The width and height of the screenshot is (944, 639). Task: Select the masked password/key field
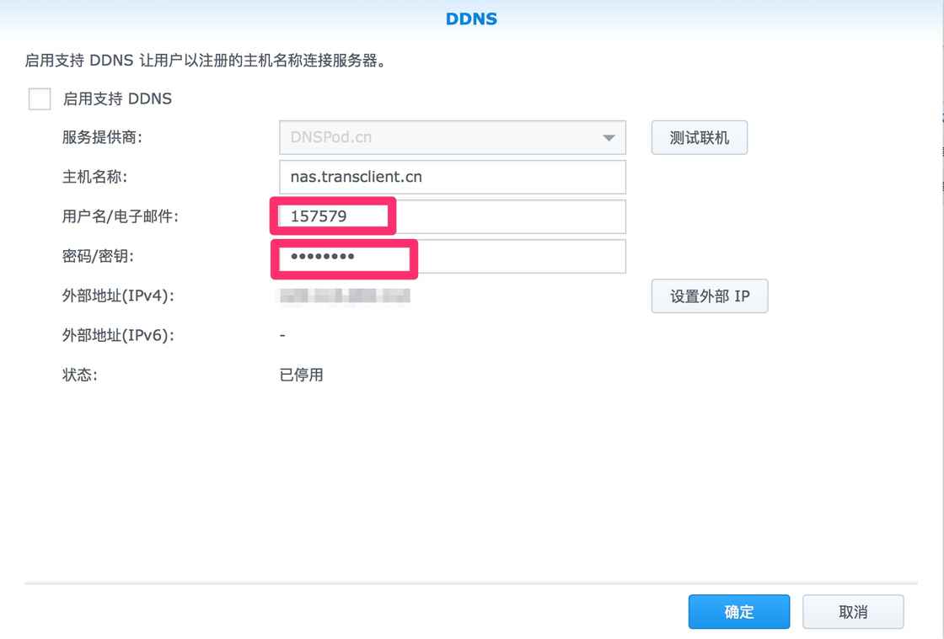point(452,257)
